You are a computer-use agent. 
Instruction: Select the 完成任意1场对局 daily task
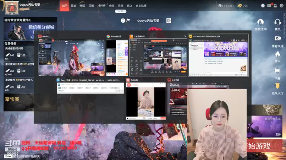click(x=19, y=54)
